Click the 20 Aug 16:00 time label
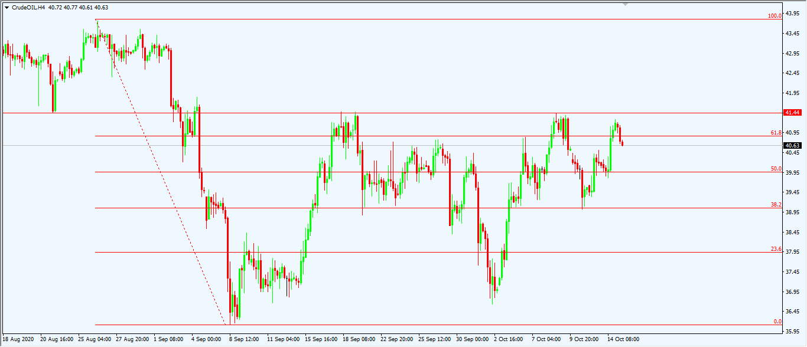 click(57, 340)
